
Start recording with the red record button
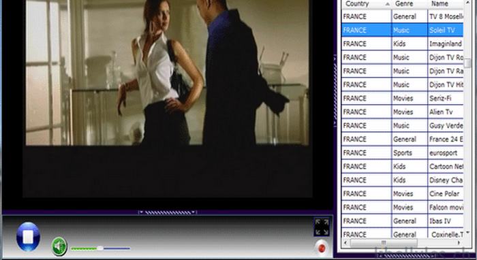[322, 248]
